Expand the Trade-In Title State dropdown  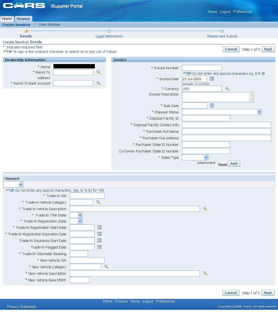[x=80, y=215]
